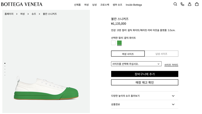Select the first image carousel dot

coord(5,63)
